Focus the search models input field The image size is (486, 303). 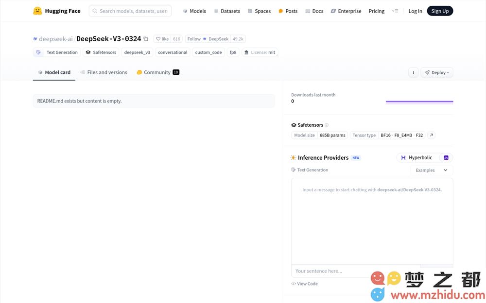coord(130,11)
